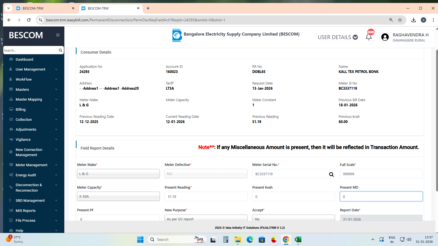The width and height of the screenshot is (438, 246).
Task: Bookmark this page with star icon
Action: (x=400, y=20)
